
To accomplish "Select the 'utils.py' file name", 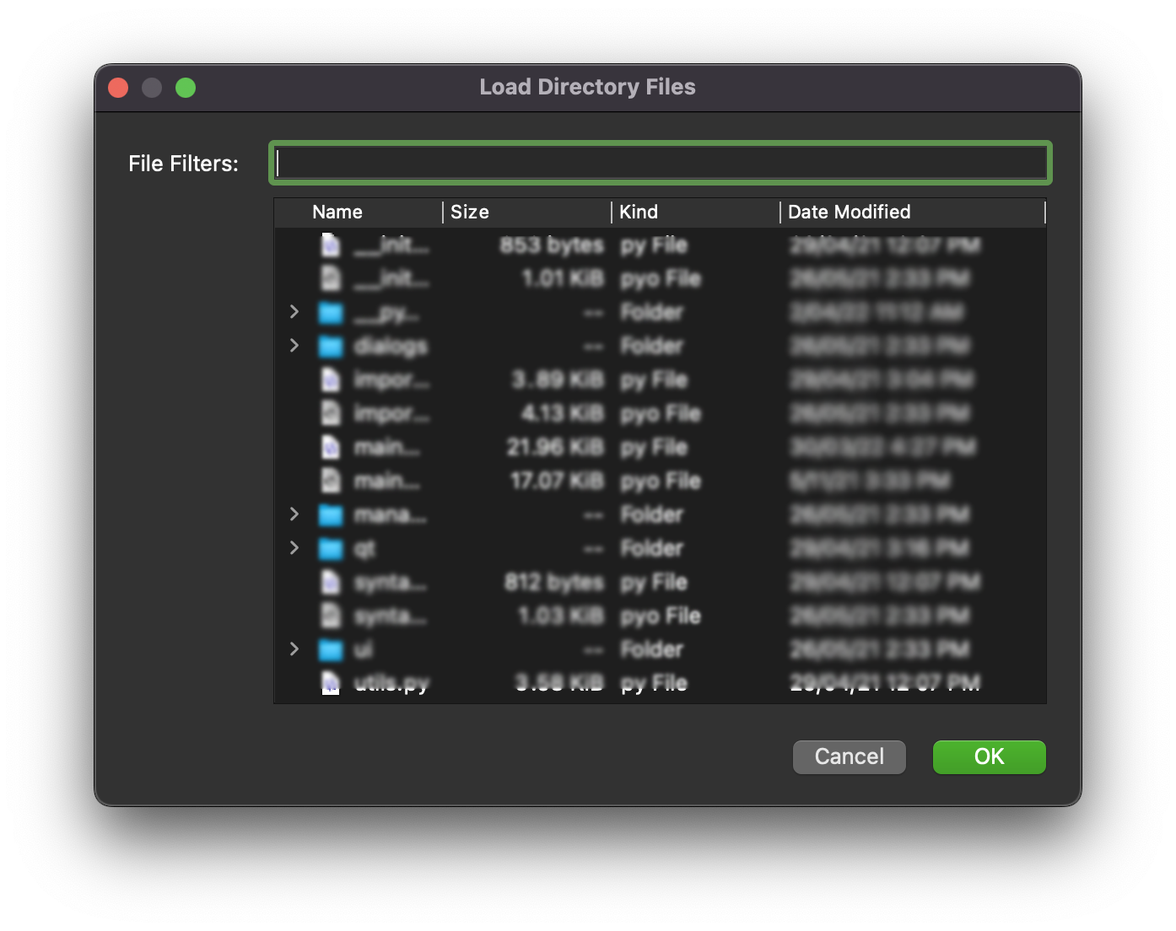I will (x=391, y=684).
